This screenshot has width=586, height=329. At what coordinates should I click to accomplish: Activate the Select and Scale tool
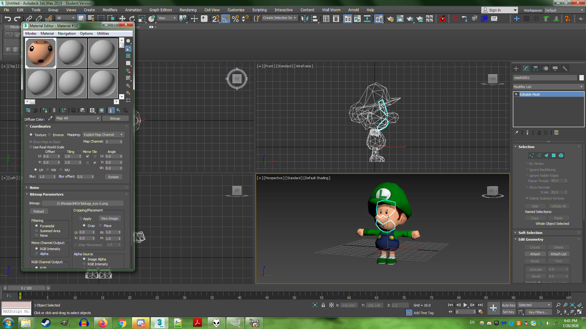pyautogui.click(x=142, y=19)
